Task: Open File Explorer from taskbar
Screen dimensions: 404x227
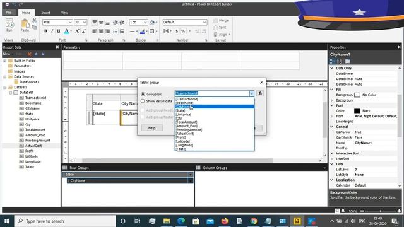Action: pos(167,221)
